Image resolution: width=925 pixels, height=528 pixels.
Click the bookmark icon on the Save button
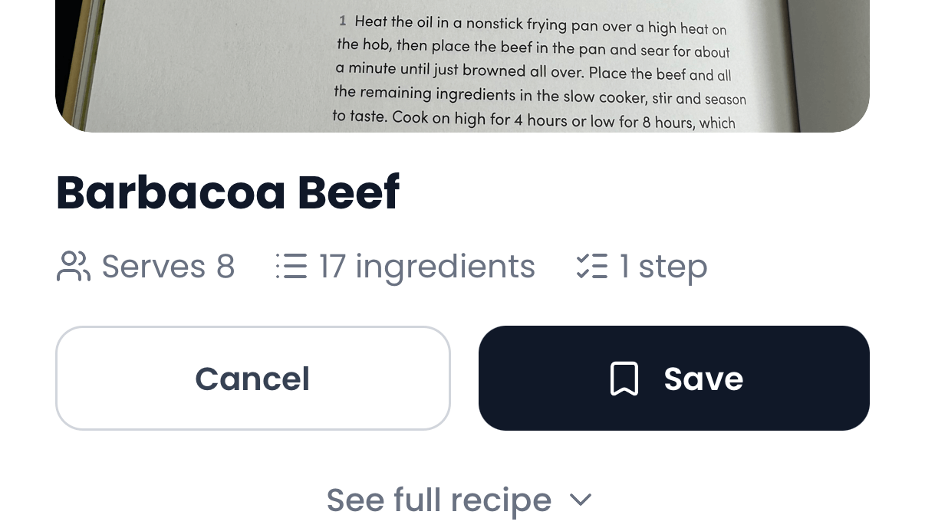pyautogui.click(x=624, y=379)
